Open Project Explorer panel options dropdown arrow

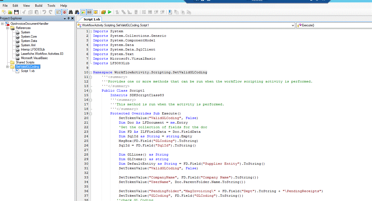point(65,18)
